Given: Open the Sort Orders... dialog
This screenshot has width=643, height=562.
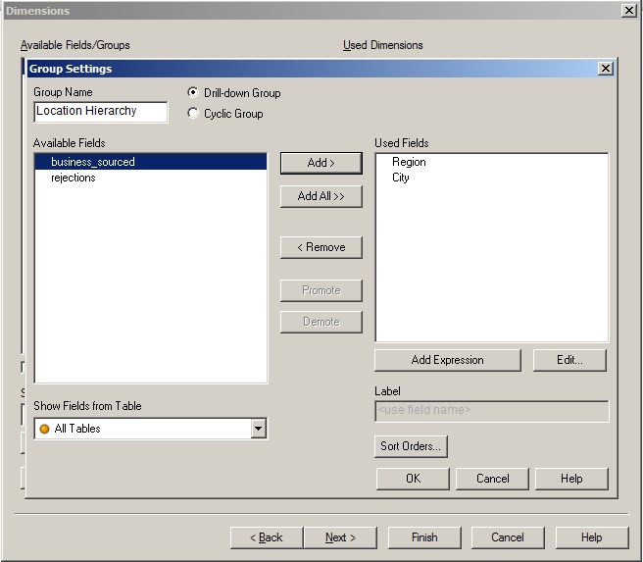Looking at the screenshot, I should tap(411, 446).
